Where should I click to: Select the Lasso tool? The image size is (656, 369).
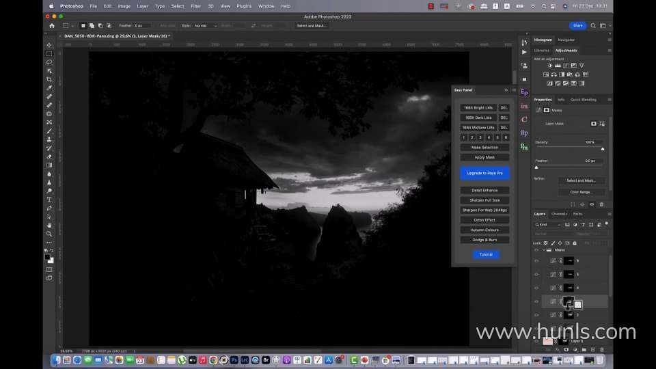click(x=49, y=62)
